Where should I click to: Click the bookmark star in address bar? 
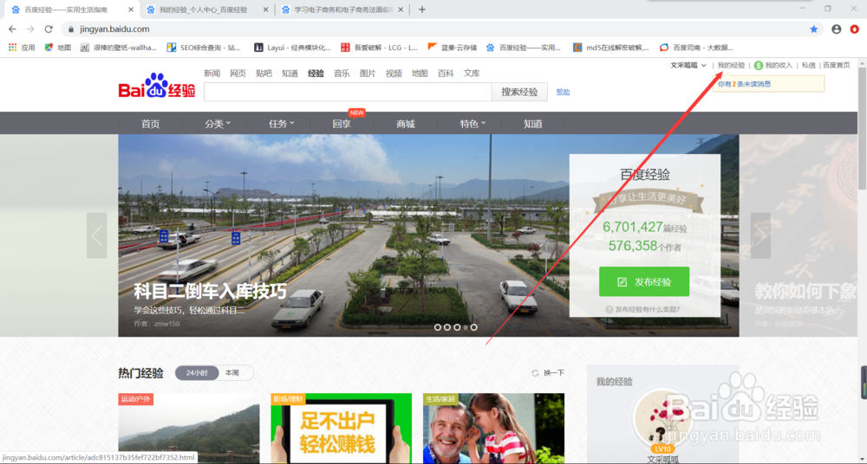coord(814,29)
